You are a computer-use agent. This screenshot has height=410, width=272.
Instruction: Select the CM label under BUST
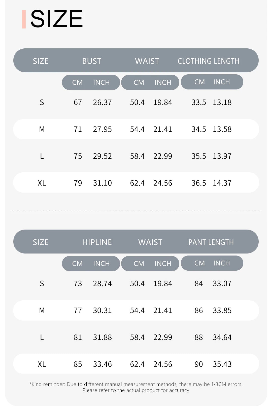coord(77,82)
